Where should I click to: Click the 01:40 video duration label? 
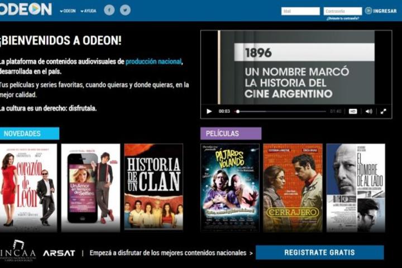point(336,111)
